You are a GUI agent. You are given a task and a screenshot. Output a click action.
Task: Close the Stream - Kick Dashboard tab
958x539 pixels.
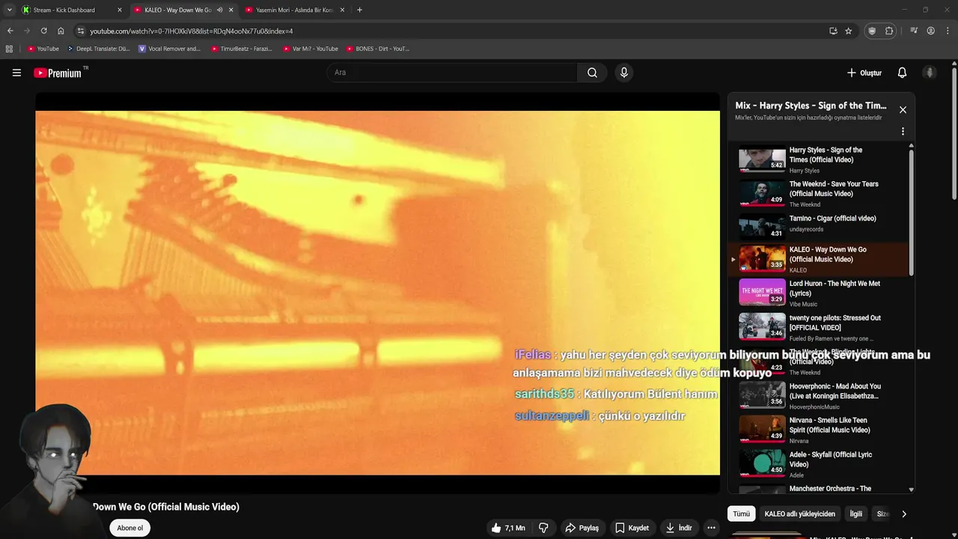tap(119, 10)
